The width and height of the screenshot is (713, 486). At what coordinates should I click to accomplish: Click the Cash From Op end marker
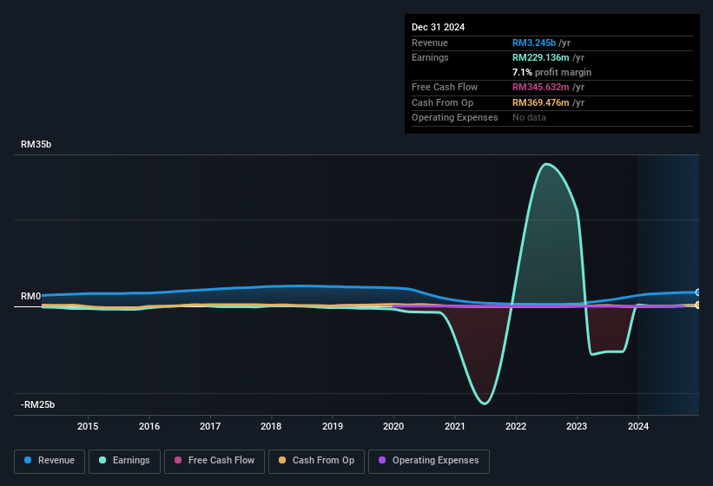[697, 305]
